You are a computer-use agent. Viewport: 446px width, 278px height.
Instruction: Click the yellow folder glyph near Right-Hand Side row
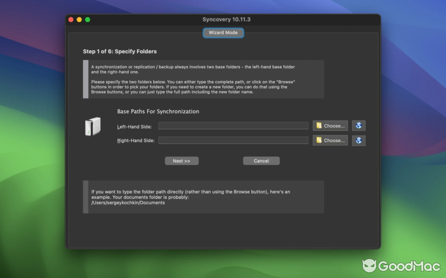[x=319, y=140]
